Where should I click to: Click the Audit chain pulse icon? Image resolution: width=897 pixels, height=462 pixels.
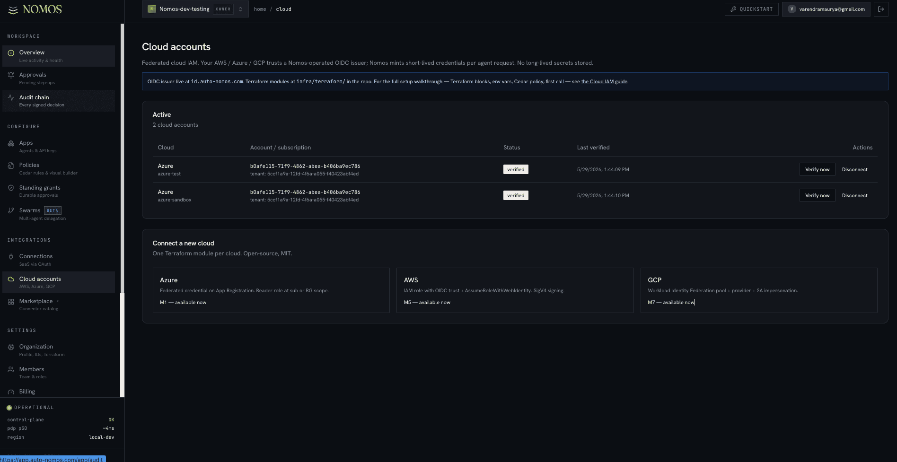[11, 97]
